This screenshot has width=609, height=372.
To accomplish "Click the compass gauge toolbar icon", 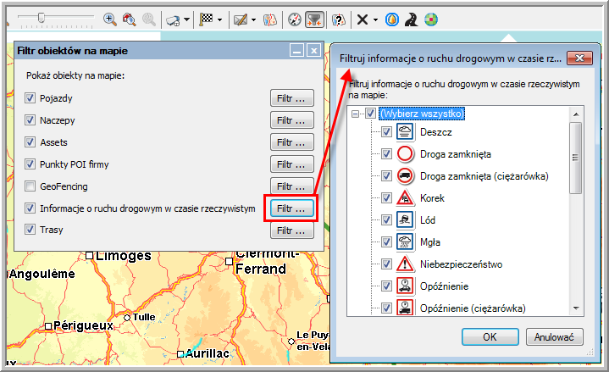I will 295,19.
